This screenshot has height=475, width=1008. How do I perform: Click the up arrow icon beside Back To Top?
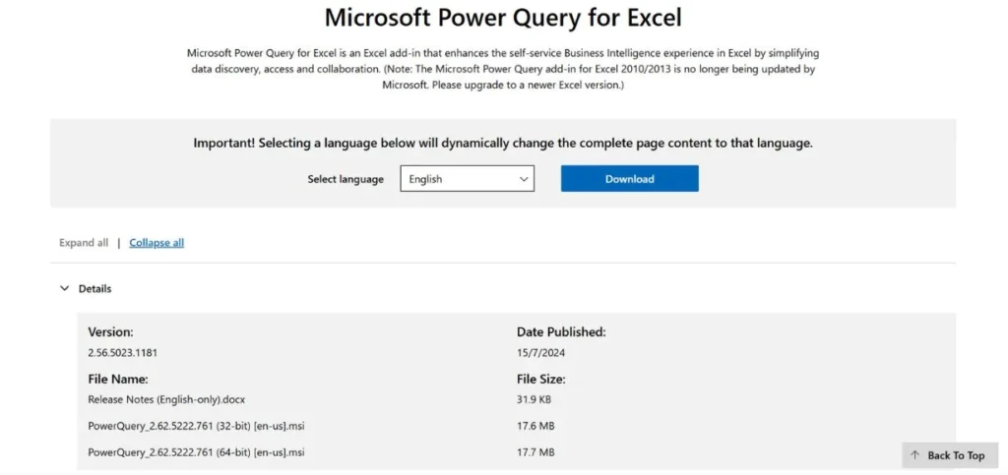click(914, 455)
